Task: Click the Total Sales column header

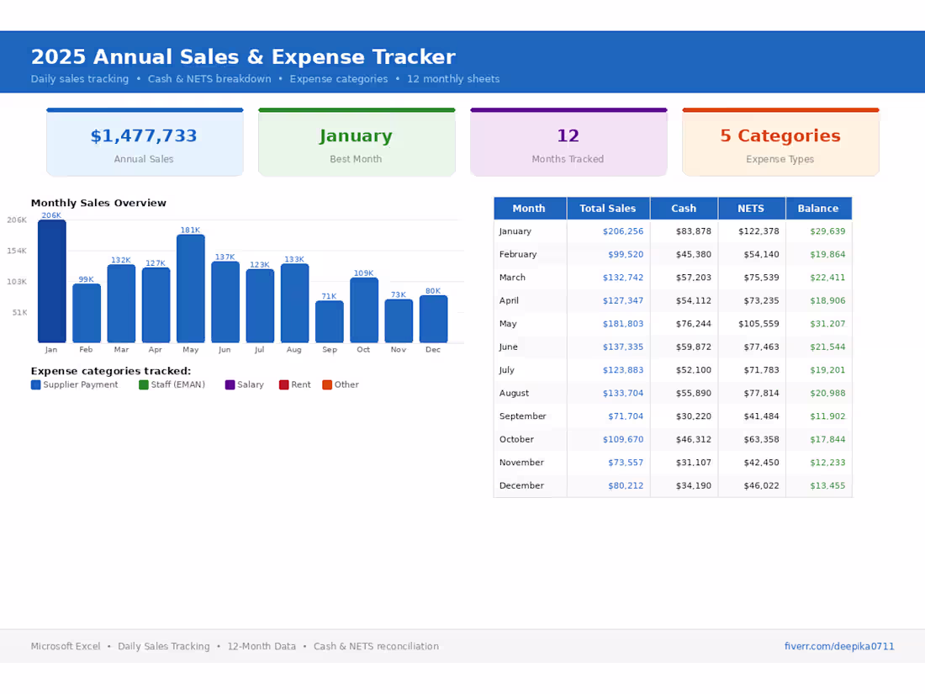Action: point(608,209)
